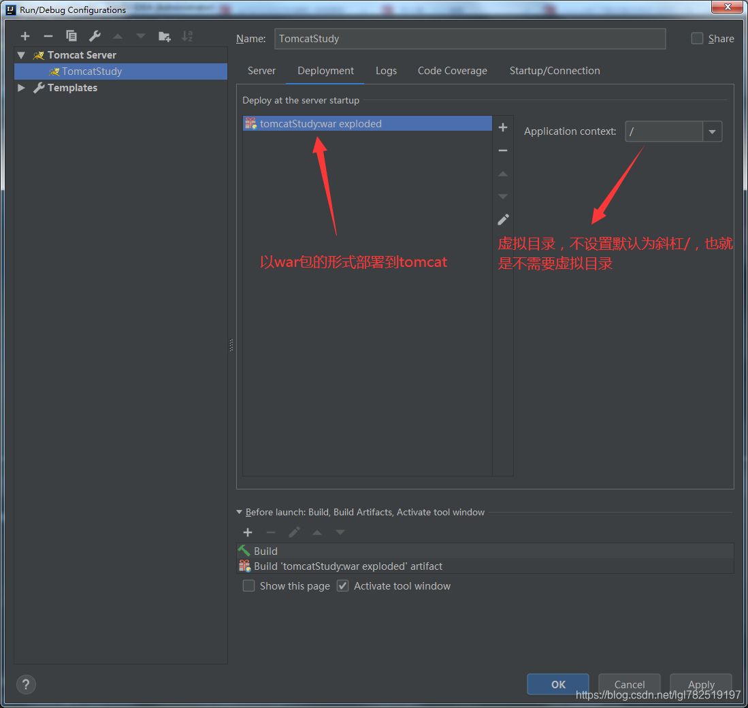The width and height of the screenshot is (748, 708).
Task: Open the Startup/Connection tab
Action: click(554, 71)
